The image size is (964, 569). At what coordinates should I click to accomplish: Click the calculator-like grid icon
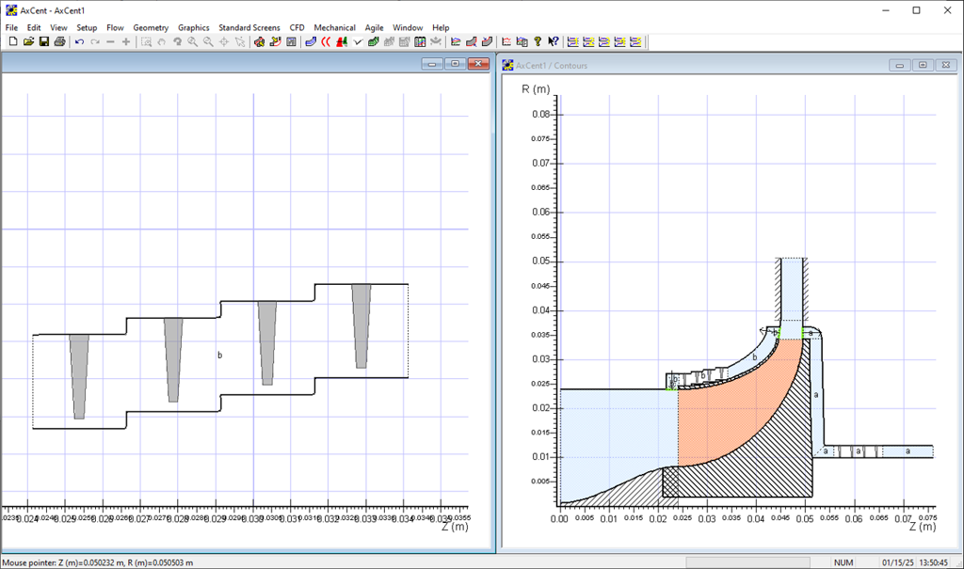(292, 41)
